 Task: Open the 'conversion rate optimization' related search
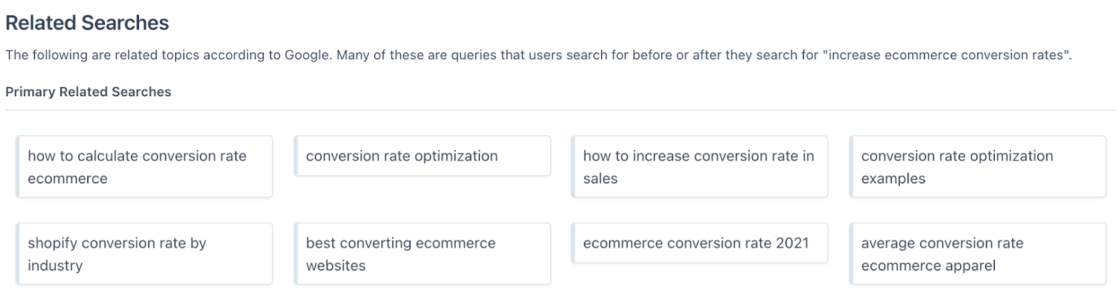[x=422, y=155]
